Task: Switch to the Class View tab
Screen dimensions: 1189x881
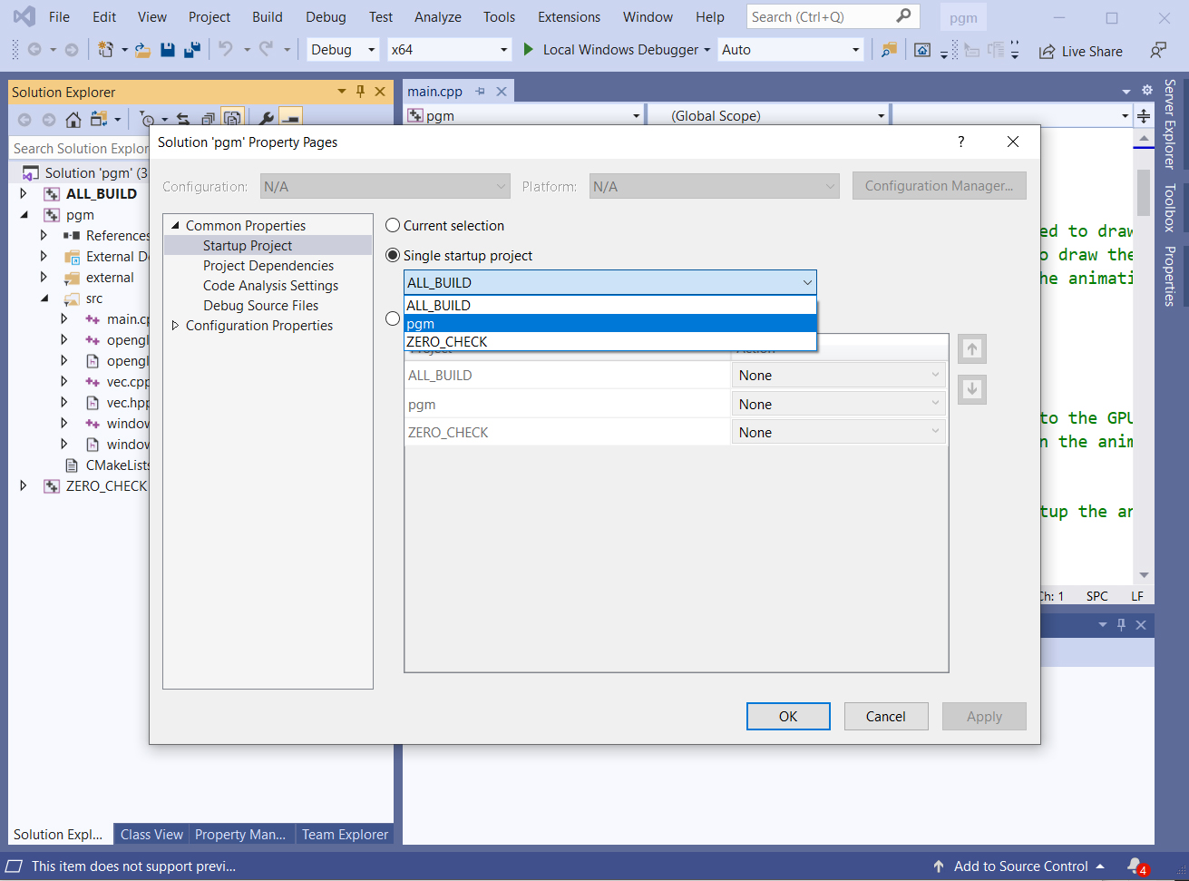Action: (151, 835)
